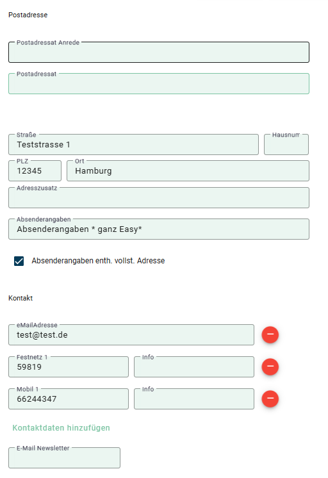Select the Festnetz 1 number field
The width and height of the screenshot is (328, 478).
69,367
